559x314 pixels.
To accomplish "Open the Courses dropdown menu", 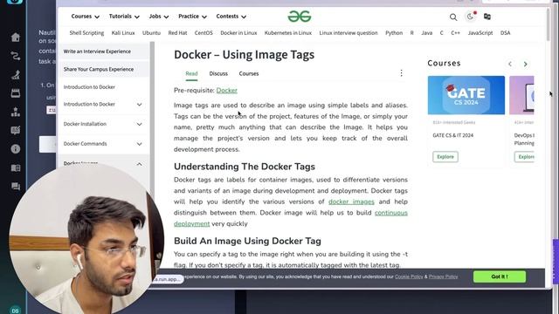I will 86,17.
